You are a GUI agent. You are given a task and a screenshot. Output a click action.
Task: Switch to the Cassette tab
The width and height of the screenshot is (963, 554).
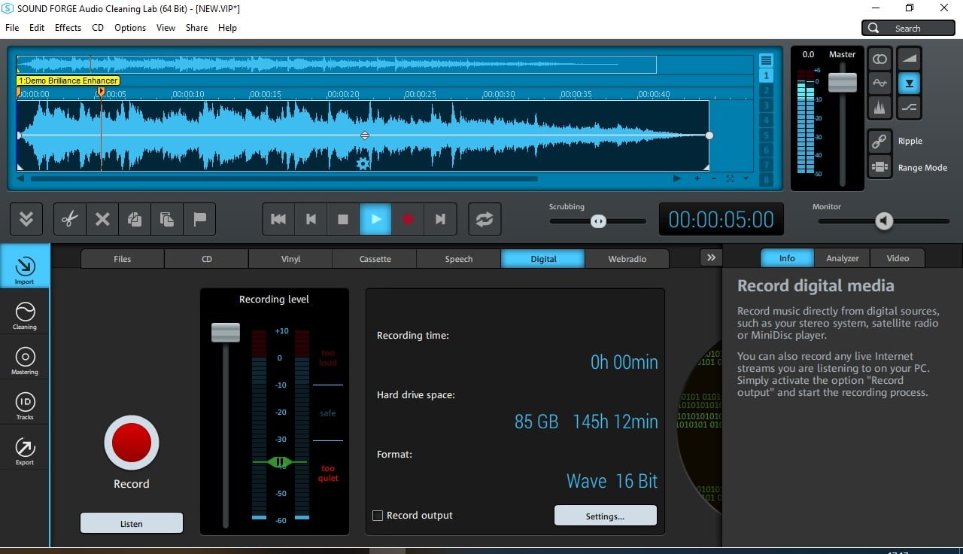375,258
